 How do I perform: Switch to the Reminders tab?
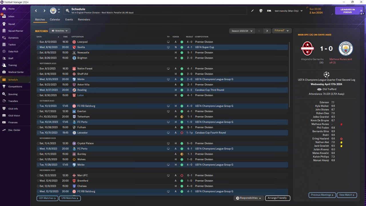click(x=84, y=20)
